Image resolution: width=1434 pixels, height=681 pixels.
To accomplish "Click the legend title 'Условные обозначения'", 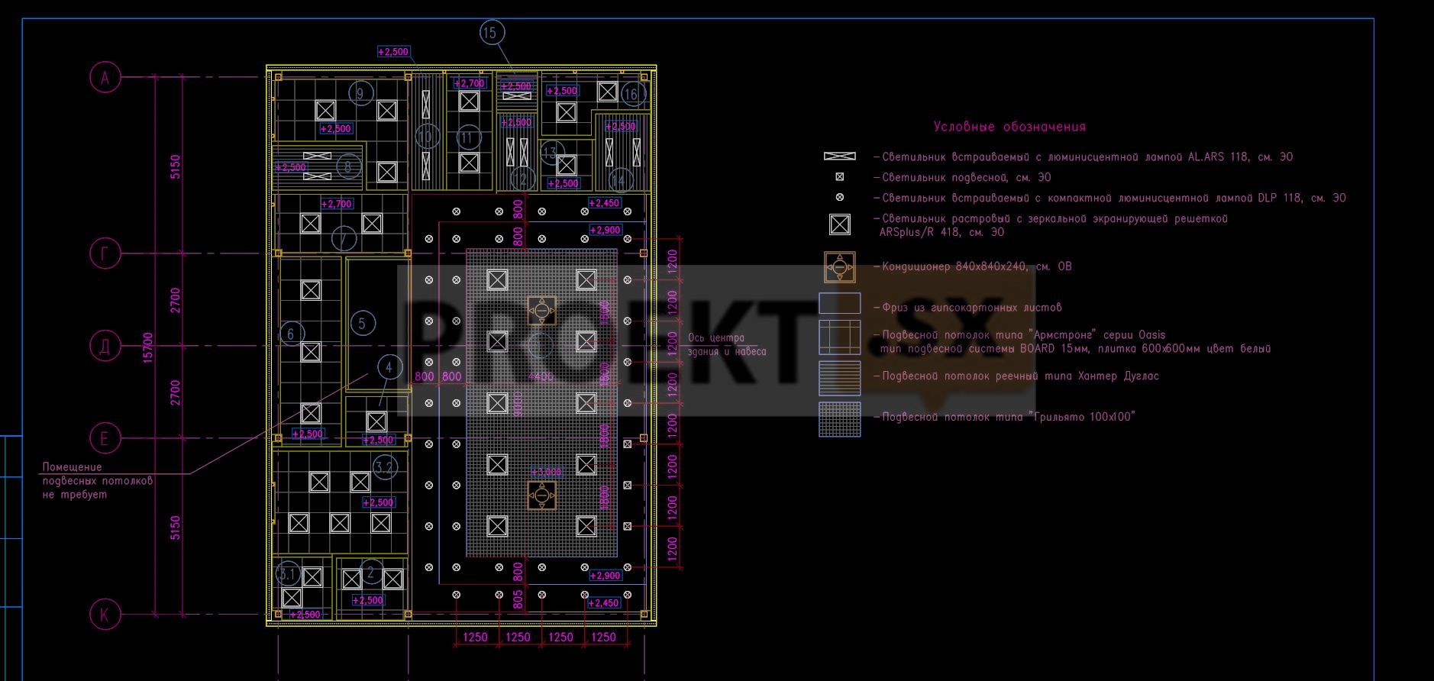I will click(x=1009, y=127).
